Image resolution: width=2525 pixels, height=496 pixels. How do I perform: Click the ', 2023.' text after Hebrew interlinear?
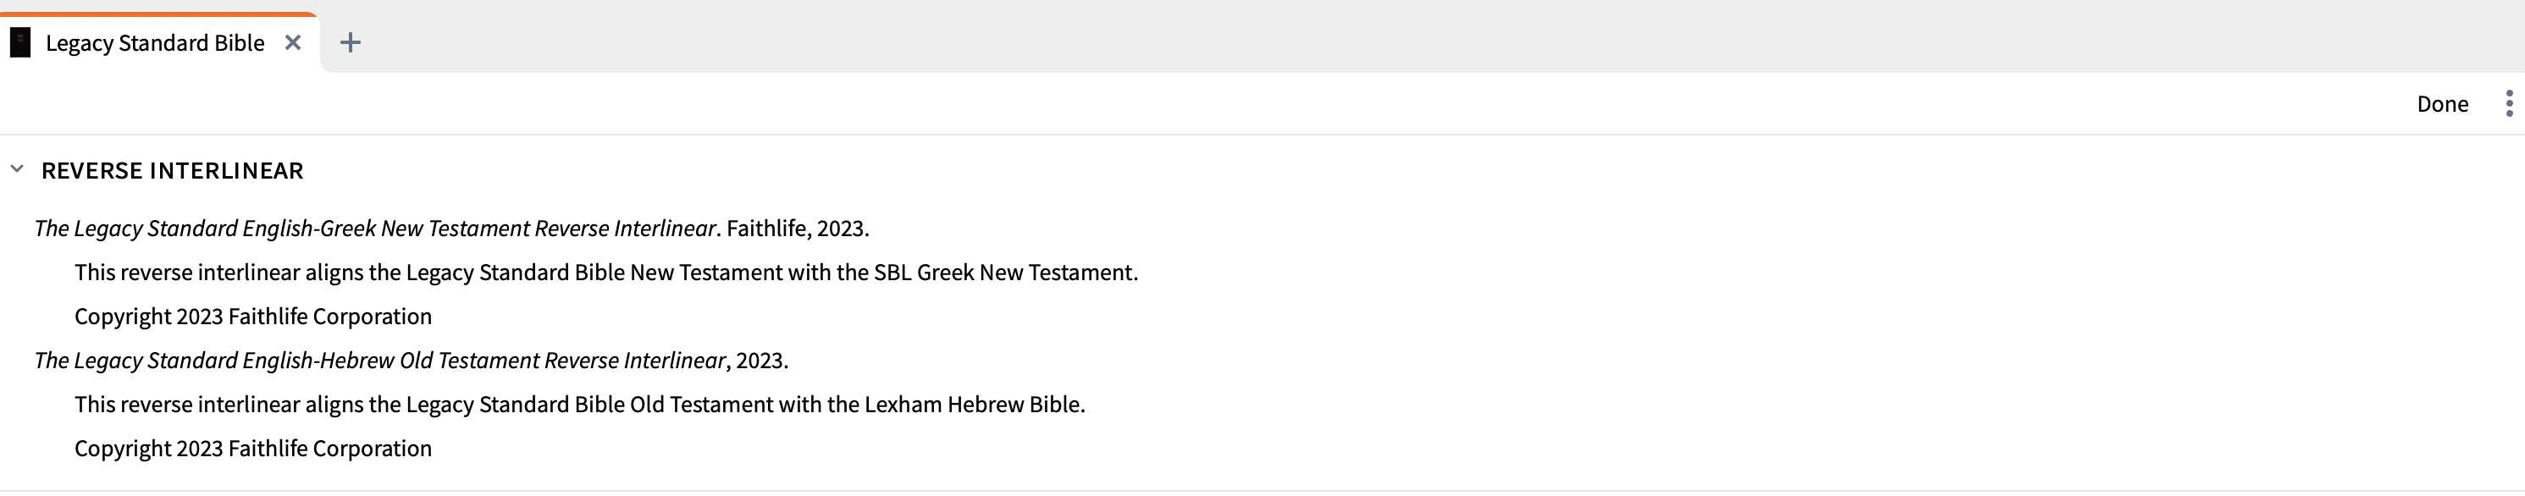click(757, 361)
